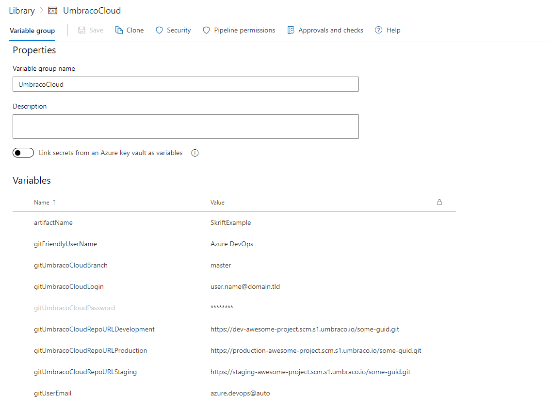This screenshot has height=410, width=551.
Task: Go to Library breadcrumb
Action: (22, 11)
